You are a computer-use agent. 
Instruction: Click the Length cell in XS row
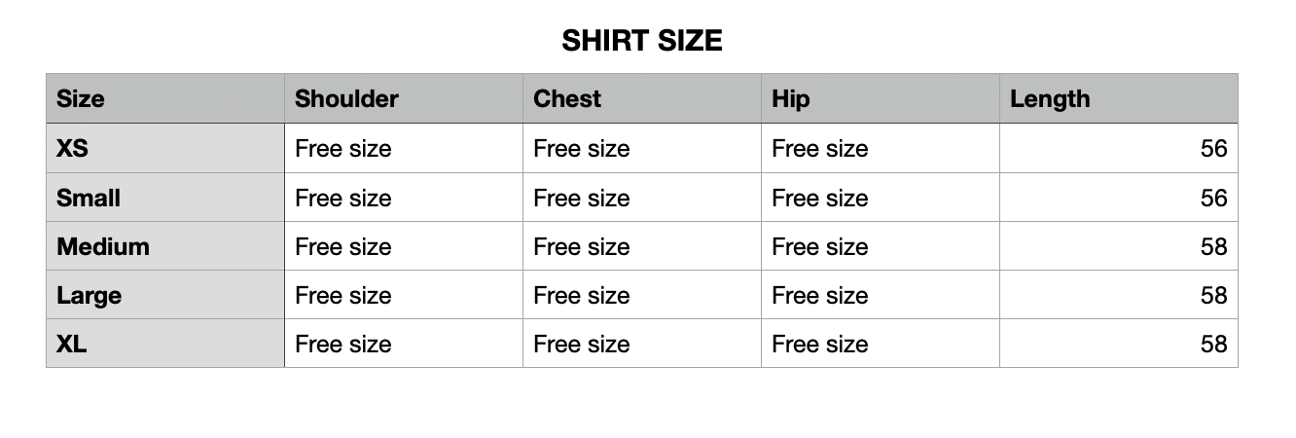click(1213, 148)
